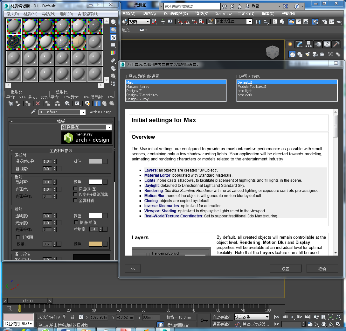The height and width of the screenshot is (331, 346).
Task: Click Sample Type sphere icon
Action: [x=114, y=22]
